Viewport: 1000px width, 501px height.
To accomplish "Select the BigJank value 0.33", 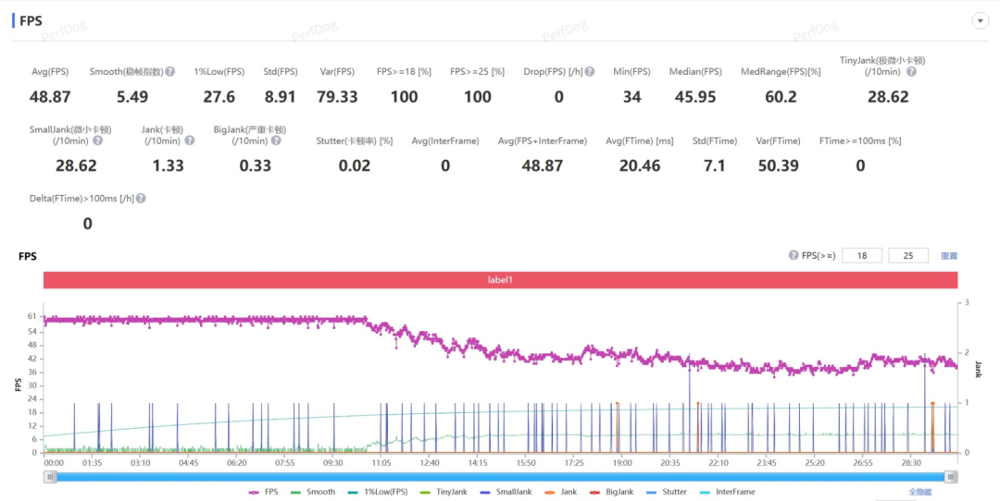I will tap(256, 165).
